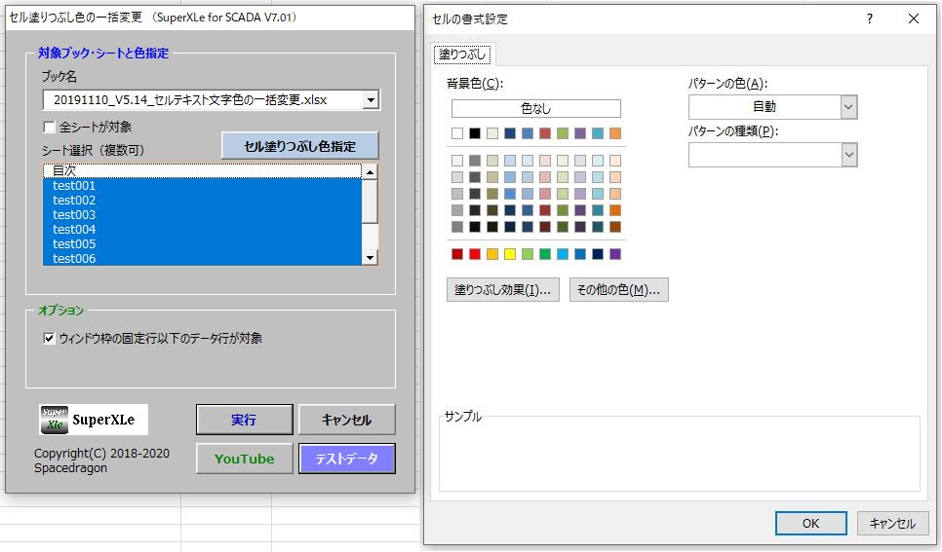
Task: Pick the orange swatch ending the top theme row
Action: tap(615, 133)
